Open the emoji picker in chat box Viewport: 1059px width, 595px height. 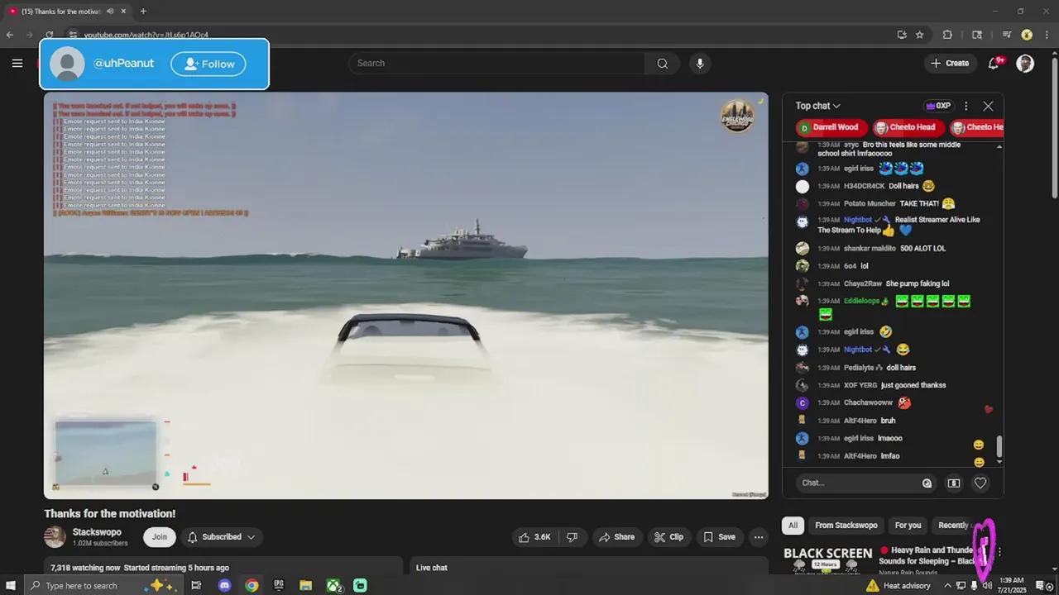[x=927, y=483]
